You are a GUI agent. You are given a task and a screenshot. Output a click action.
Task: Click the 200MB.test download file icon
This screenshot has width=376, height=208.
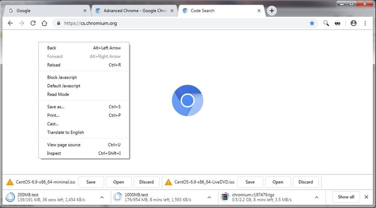point(10,197)
